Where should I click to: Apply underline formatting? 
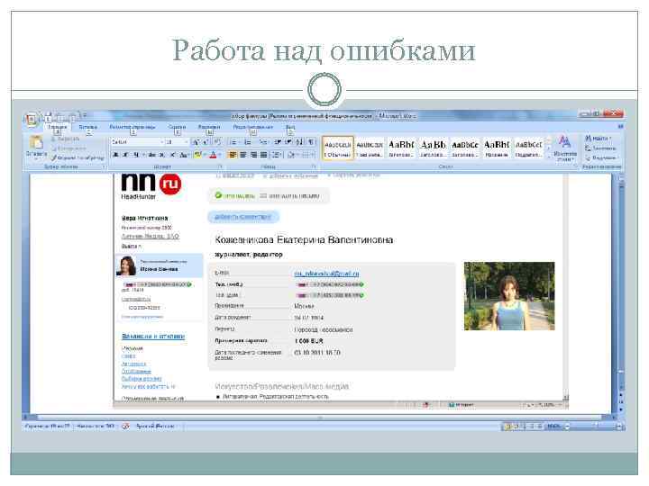point(136,155)
